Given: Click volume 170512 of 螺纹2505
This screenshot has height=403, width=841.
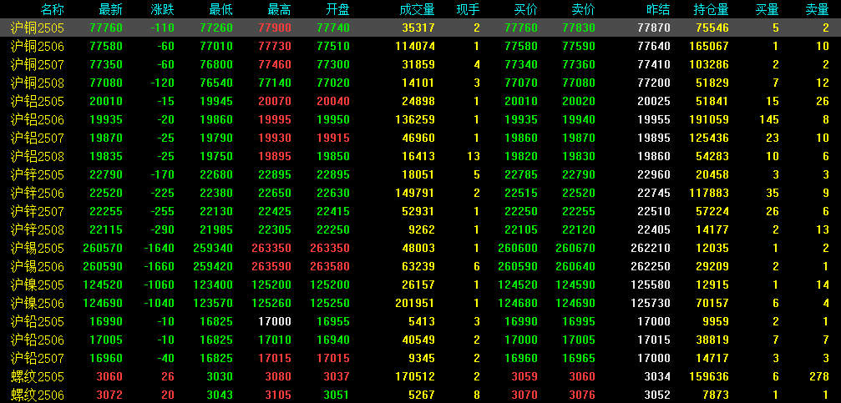Looking at the screenshot, I should click(x=415, y=377).
